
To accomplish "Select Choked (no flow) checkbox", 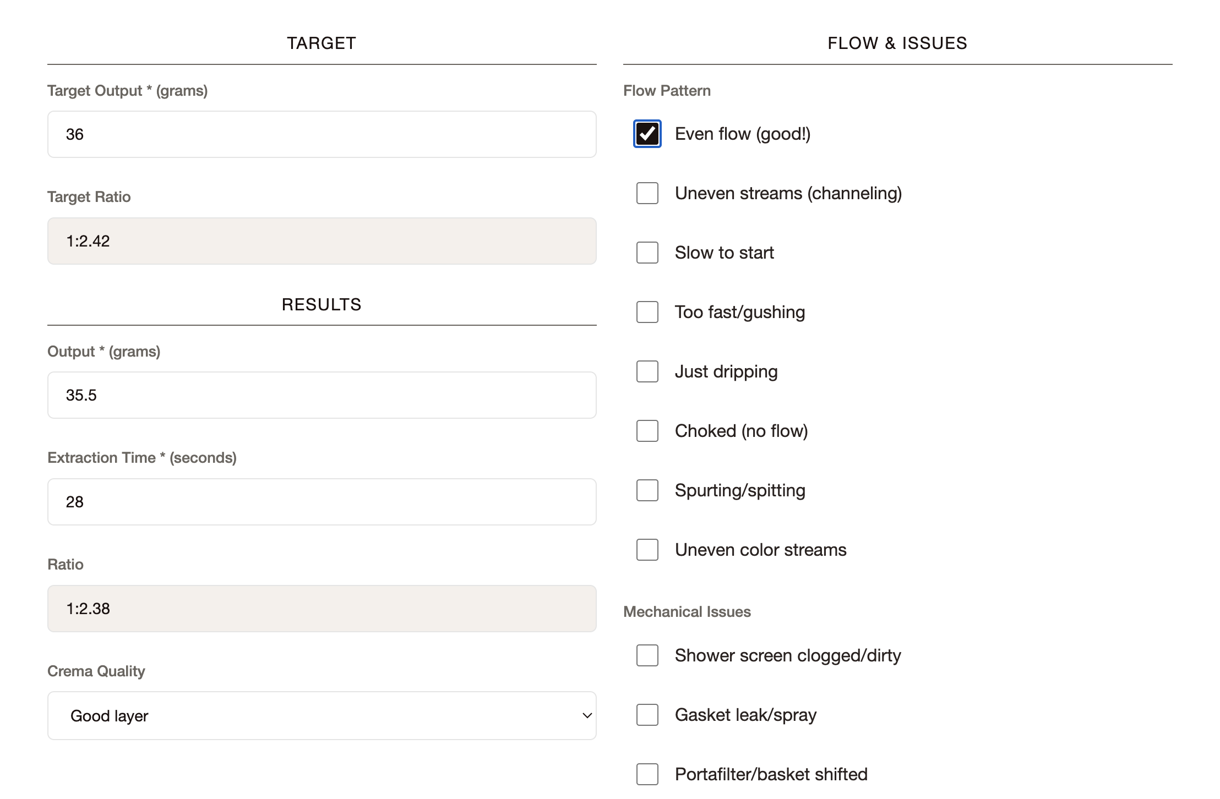I will pyautogui.click(x=647, y=431).
